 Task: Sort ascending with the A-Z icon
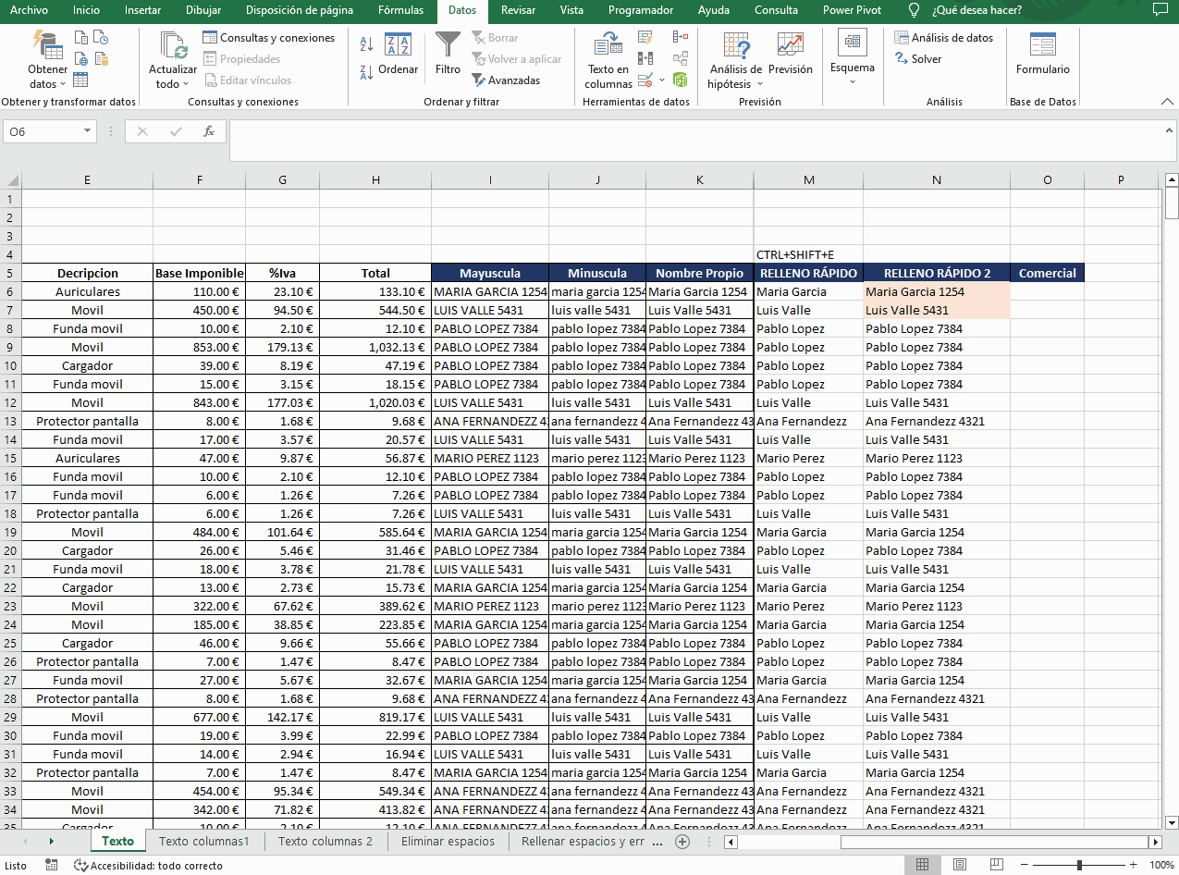click(x=366, y=44)
